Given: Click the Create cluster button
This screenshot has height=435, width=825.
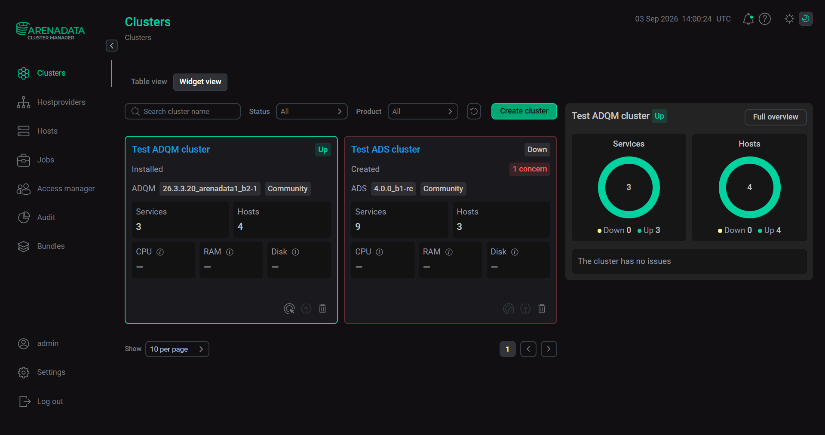Looking at the screenshot, I should (x=524, y=111).
